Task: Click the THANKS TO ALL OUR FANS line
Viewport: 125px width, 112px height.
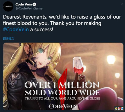Action: pyautogui.click(x=62, y=98)
